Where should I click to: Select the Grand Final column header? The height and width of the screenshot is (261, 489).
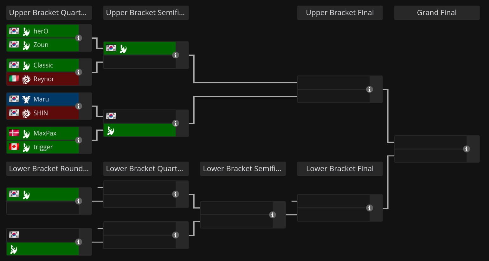click(x=436, y=13)
